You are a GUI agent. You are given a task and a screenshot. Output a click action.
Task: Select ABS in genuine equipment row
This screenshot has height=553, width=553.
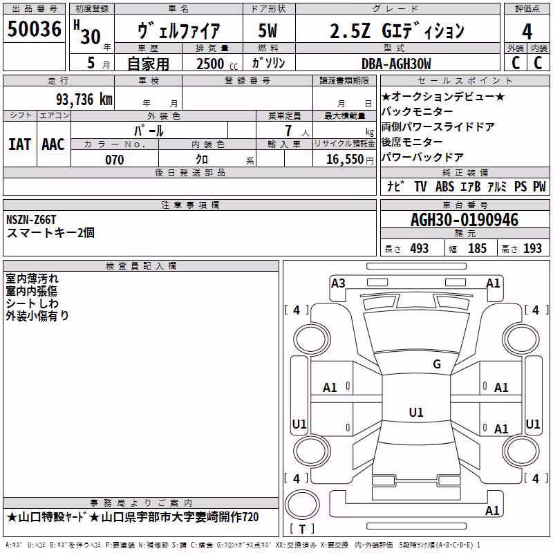(x=444, y=186)
